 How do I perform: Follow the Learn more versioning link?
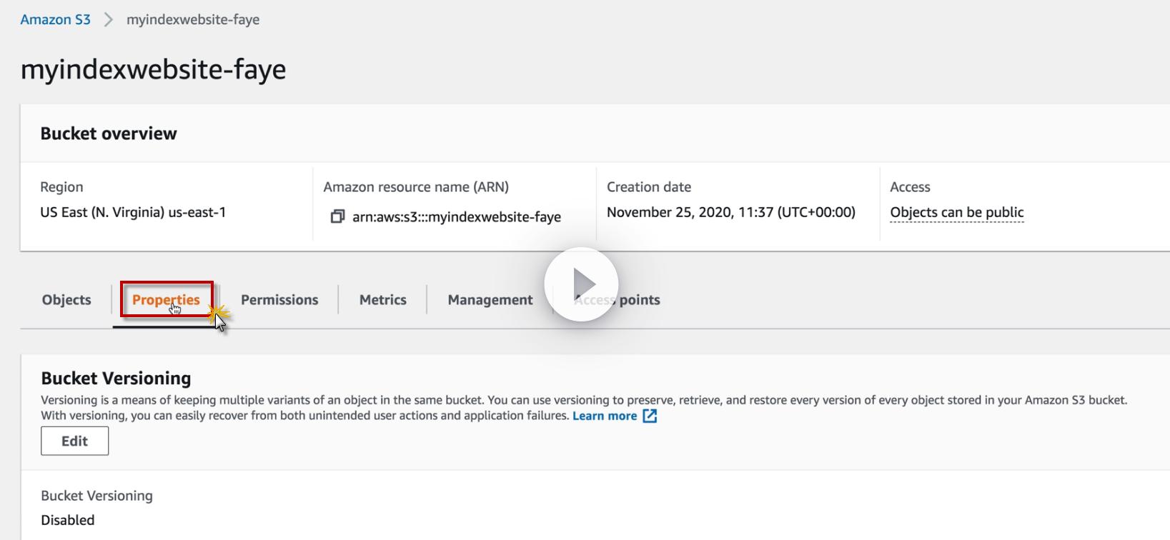[x=605, y=416]
